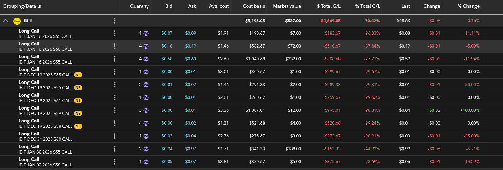Collapse the IBIT group chevron

[x=5, y=21]
